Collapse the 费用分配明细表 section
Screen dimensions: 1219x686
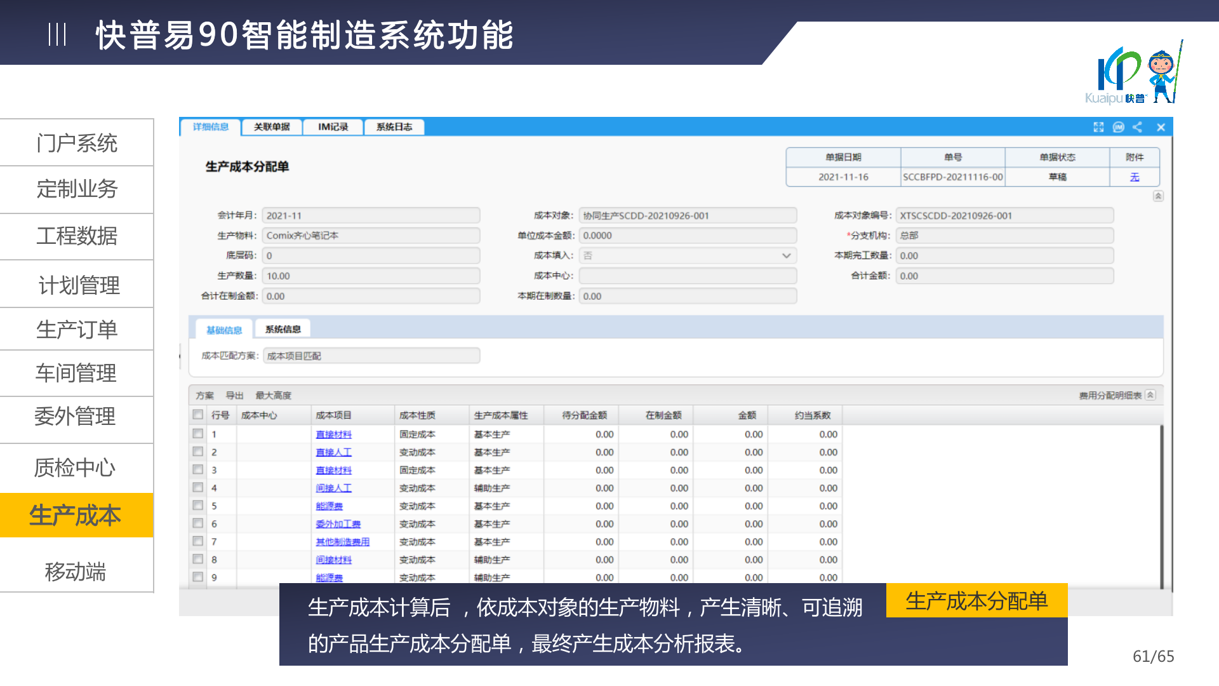click(1150, 395)
